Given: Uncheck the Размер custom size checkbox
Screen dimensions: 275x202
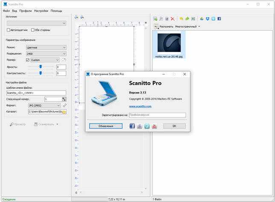Looking at the screenshot, I should point(27,60).
